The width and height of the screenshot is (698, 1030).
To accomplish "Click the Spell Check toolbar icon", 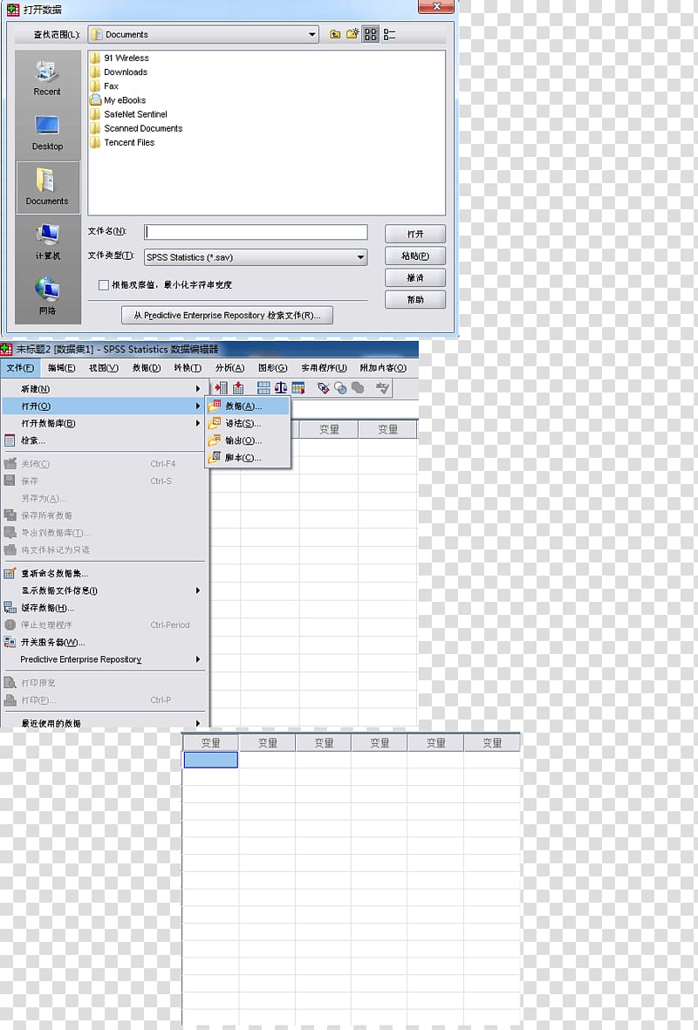I will (x=382, y=388).
